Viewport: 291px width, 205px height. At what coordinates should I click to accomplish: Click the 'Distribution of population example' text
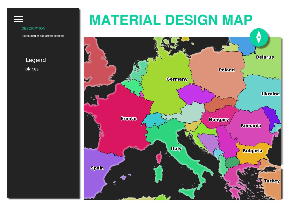click(x=43, y=36)
